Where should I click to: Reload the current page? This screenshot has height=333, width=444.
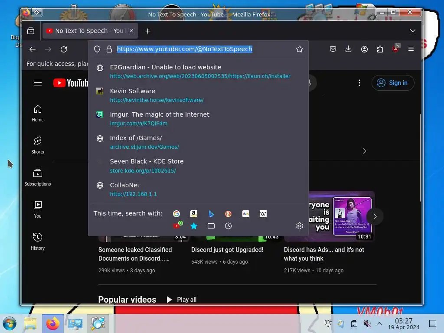[x=64, y=49]
